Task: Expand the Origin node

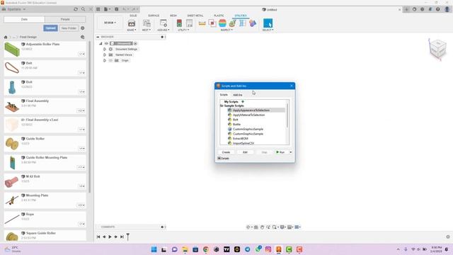Action: pos(105,61)
